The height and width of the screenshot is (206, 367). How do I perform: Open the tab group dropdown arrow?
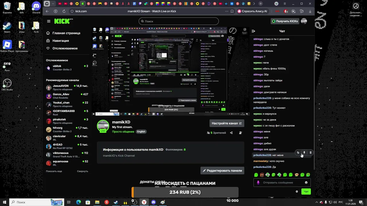pyautogui.click(x=53, y=3)
